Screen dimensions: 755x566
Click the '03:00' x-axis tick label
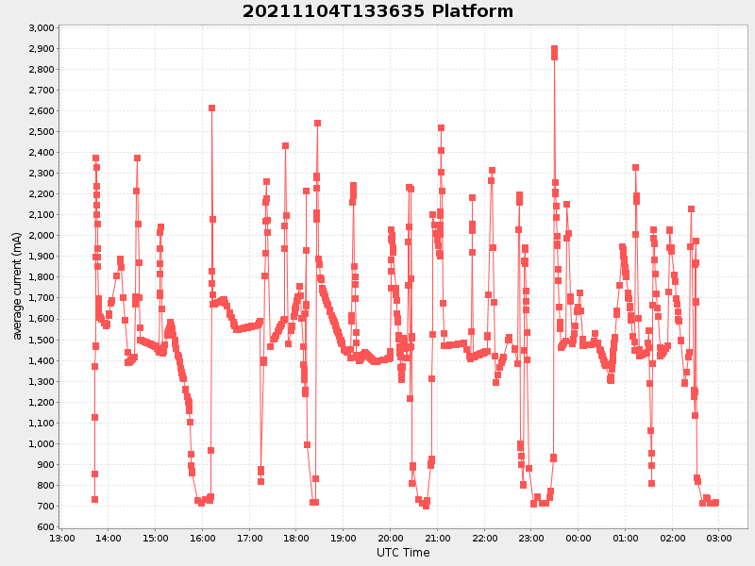point(719,538)
